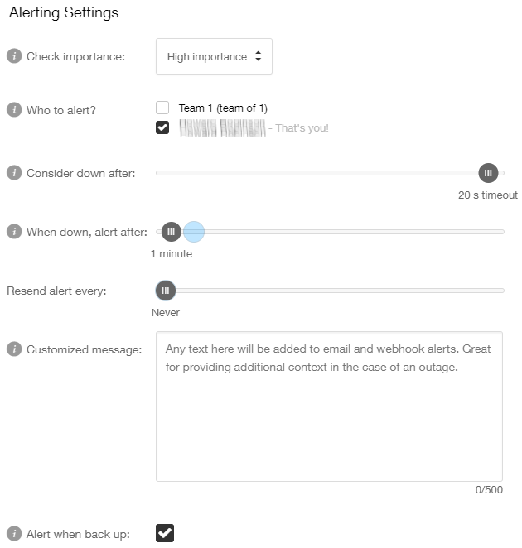This screenshot has height=548, width=522.
Task: Click the Alerting Settings heading
Action: 64,12
